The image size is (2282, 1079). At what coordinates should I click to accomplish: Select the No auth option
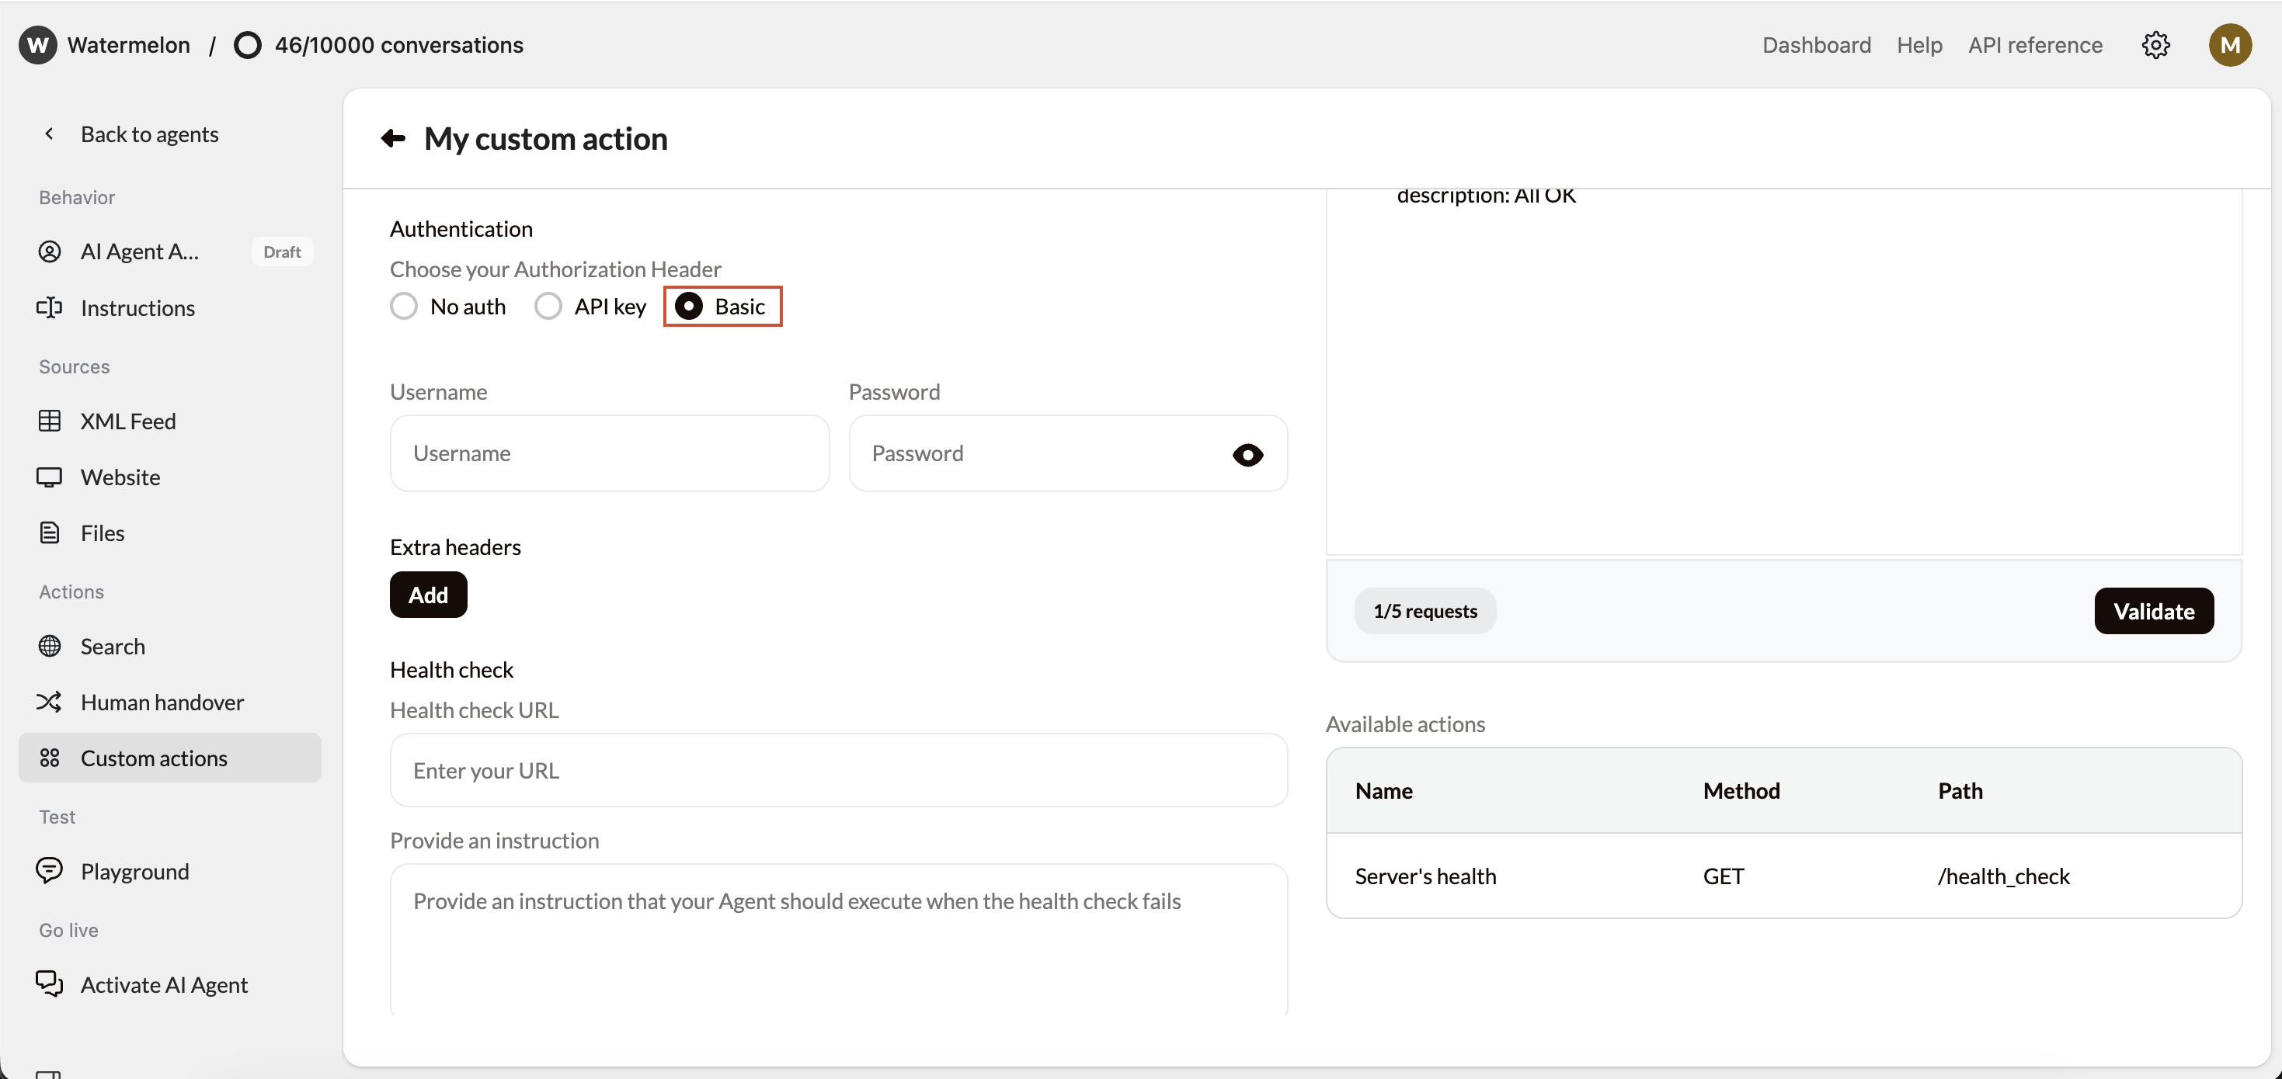click(404, 305)
